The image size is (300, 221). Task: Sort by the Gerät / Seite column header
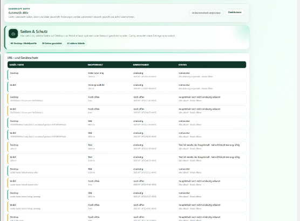[17, 65]
